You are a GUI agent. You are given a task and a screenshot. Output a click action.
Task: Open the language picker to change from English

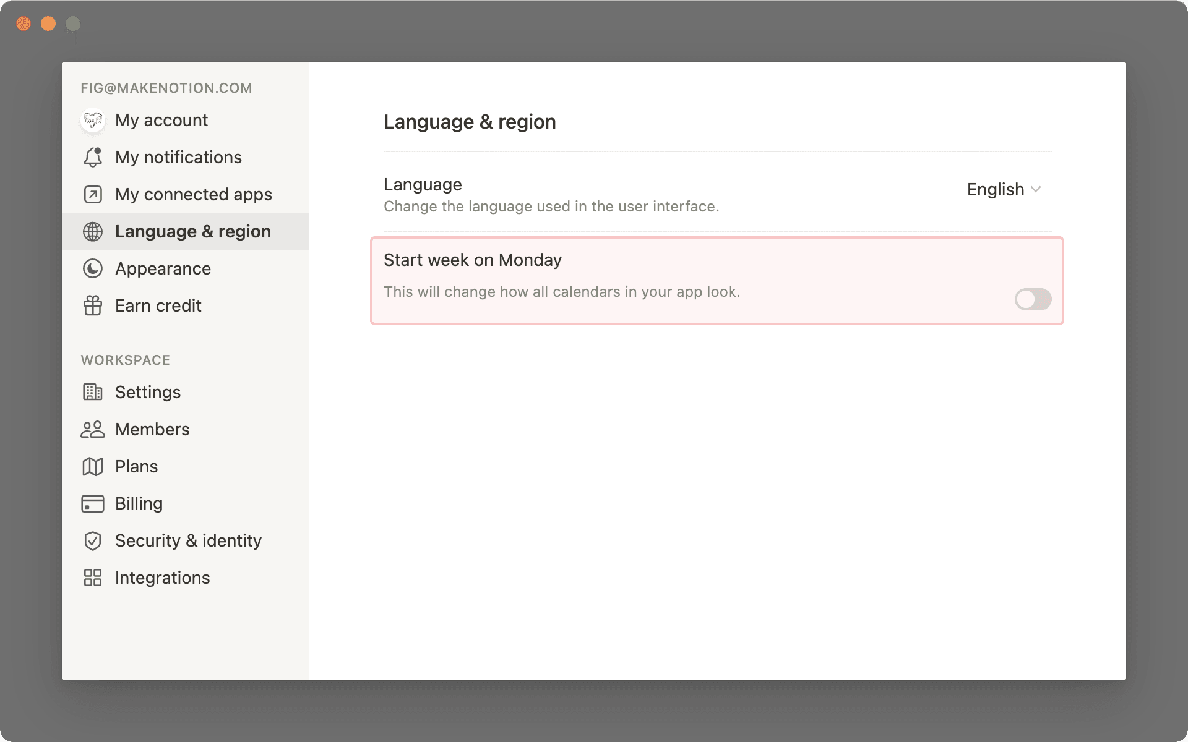tap(1003, 190)
